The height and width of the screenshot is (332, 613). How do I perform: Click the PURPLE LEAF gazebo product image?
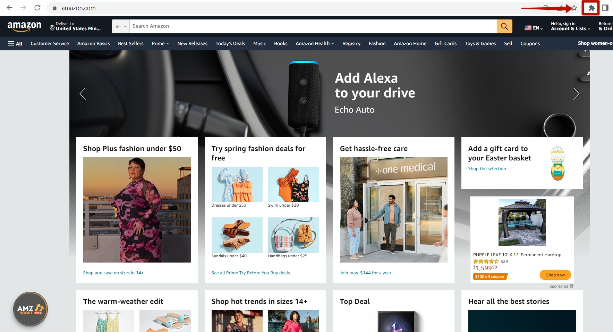pyautogui.click(x=522, y=223)
